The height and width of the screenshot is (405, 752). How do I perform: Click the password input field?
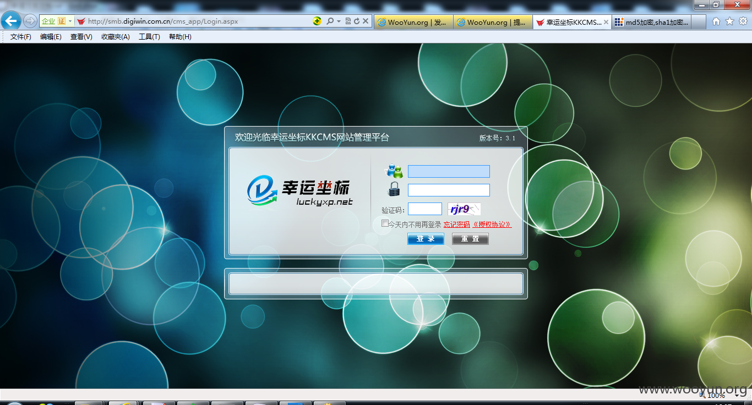449,190
